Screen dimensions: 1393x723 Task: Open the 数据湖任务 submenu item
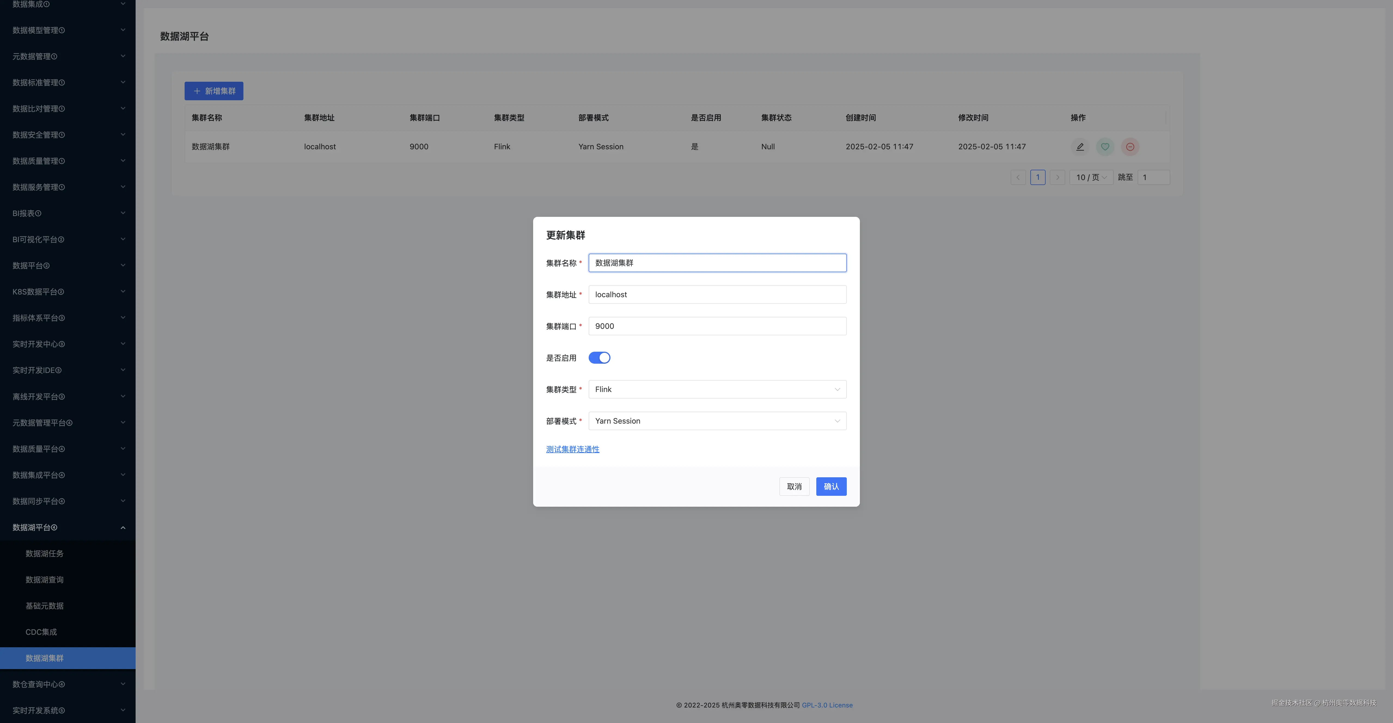(x=68, y=554)
